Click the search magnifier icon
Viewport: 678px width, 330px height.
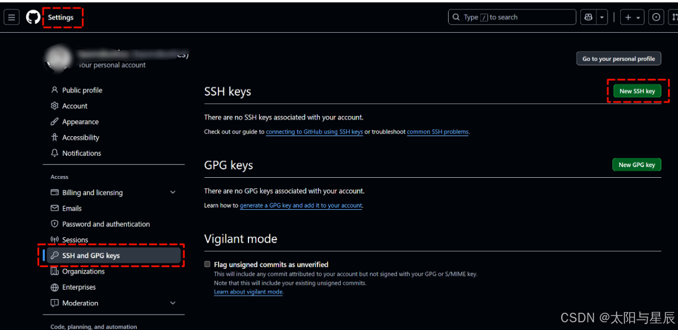(x=456, y=17)
